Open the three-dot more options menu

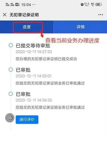101,15
